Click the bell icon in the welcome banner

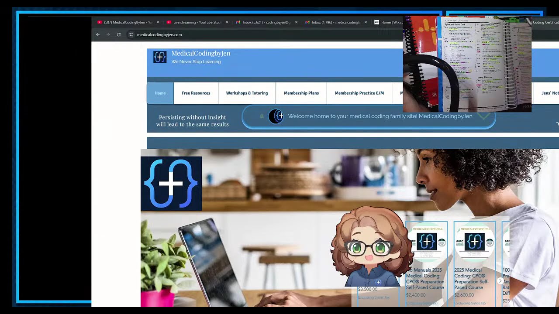[x=262, y=116]
